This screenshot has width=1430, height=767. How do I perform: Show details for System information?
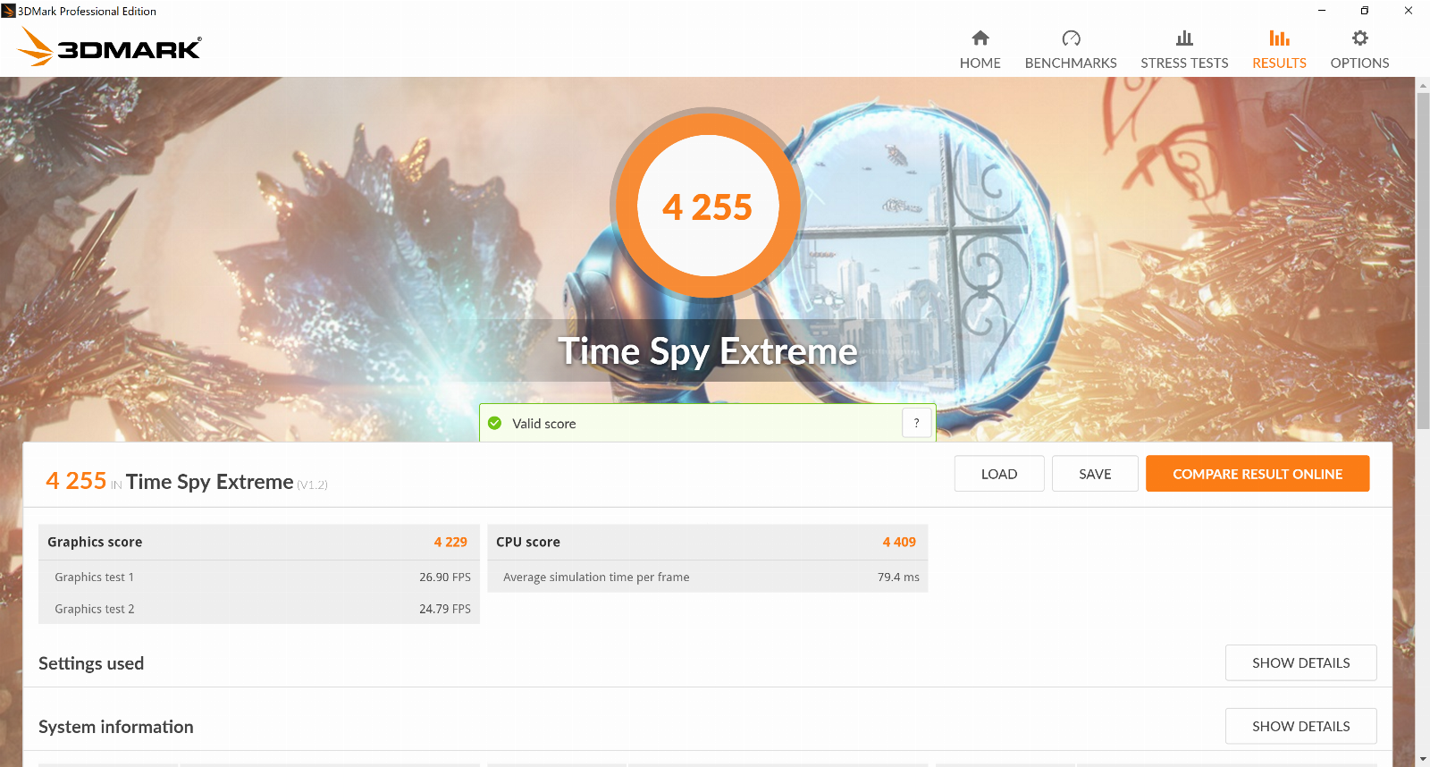[x=1300, y=726]
